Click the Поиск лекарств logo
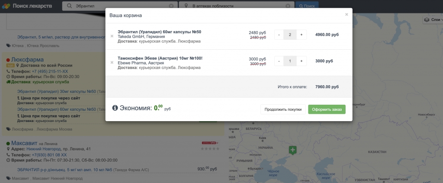Screen dimensions: 443x183 click(x=27, y=6)
